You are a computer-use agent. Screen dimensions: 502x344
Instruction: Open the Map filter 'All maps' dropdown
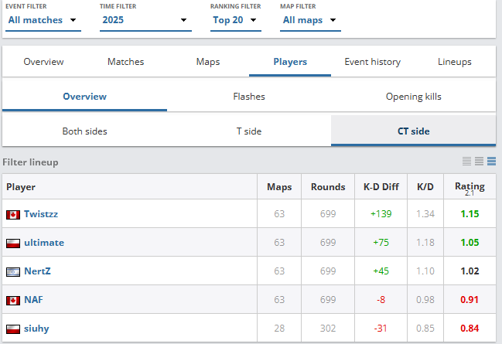(x=310, y=20)
